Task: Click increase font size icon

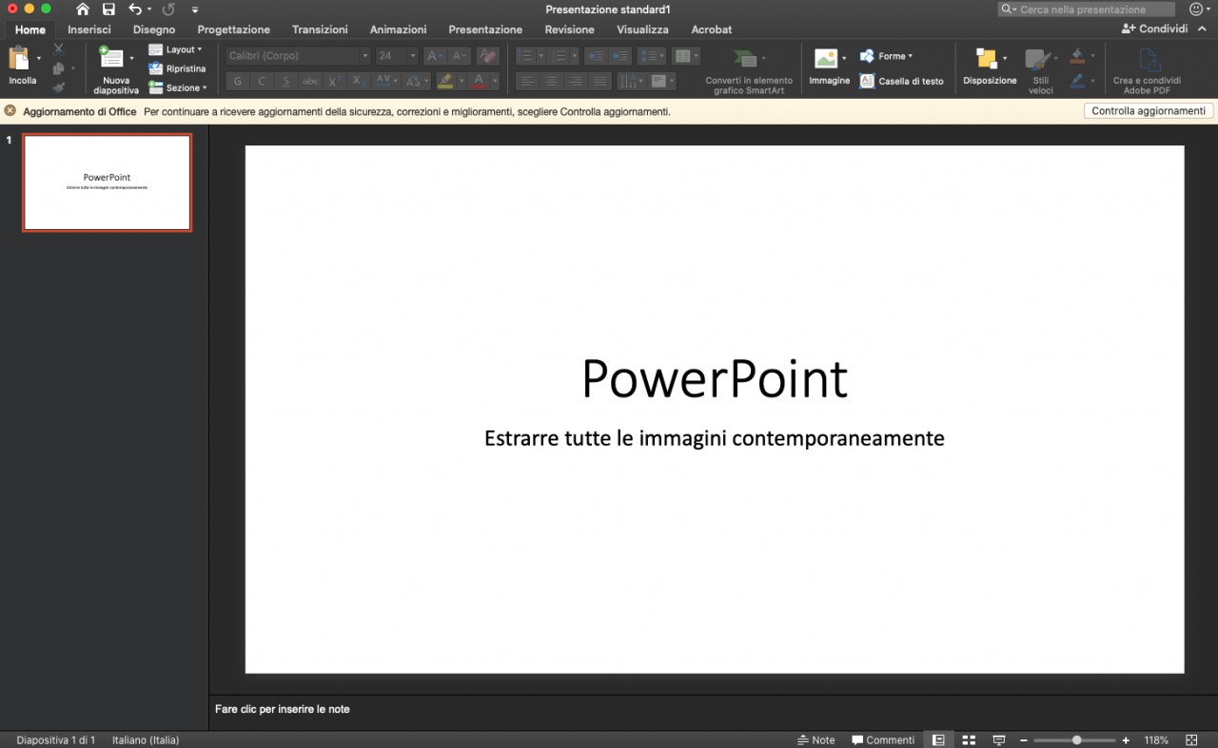Action: (435, 56)
